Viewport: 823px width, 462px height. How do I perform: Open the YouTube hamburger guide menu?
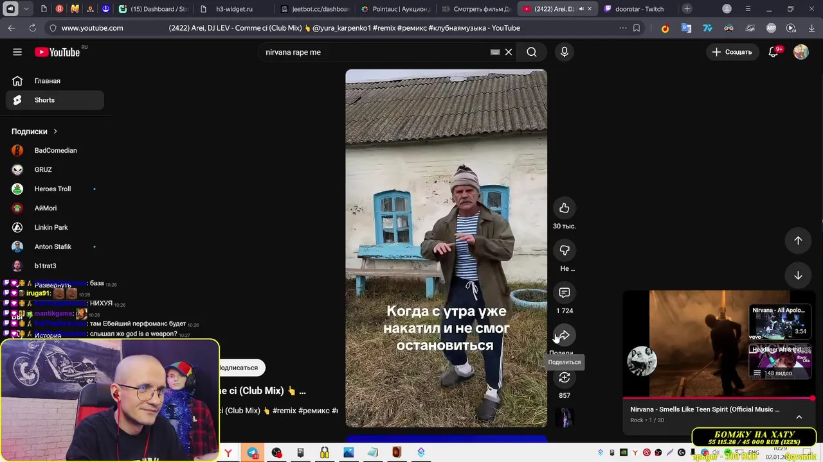tap(17, 52)
